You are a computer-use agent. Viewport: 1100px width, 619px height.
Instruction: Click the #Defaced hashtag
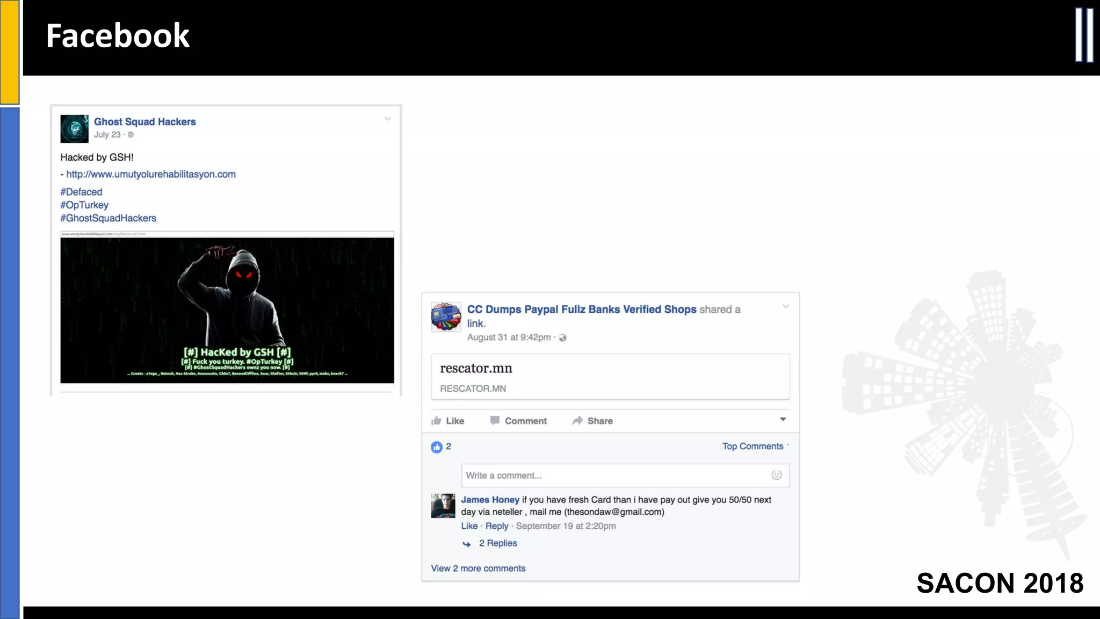point(81,192)
